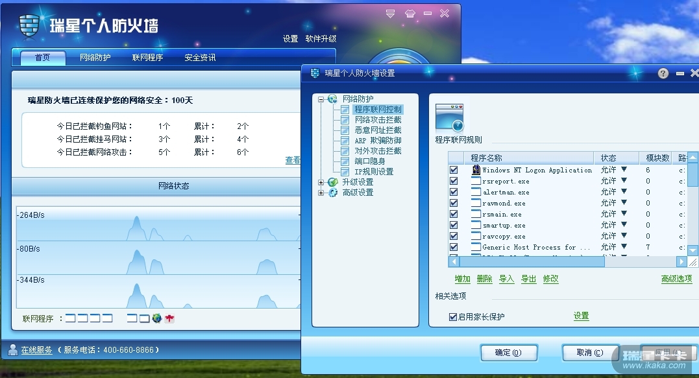The image size is (699, 378).
Task: Click the icon beside ARP 欺骗防御
Action: (345, 140)
